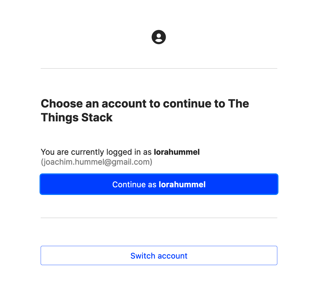Click the divider line below the avatar icon
Viewport: 327px width, 288px height.
(x=159, y=68)
